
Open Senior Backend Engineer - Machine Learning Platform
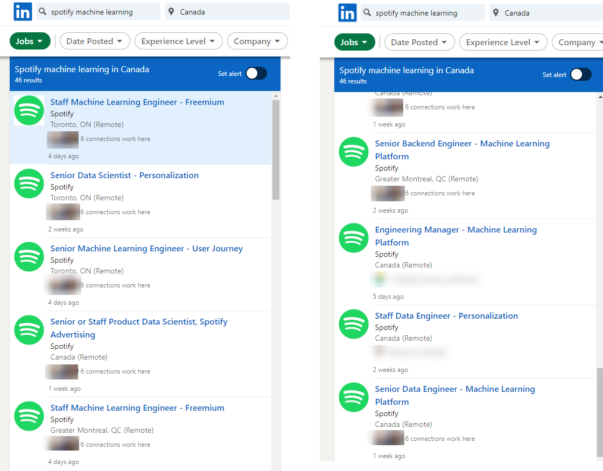[462, 150]
